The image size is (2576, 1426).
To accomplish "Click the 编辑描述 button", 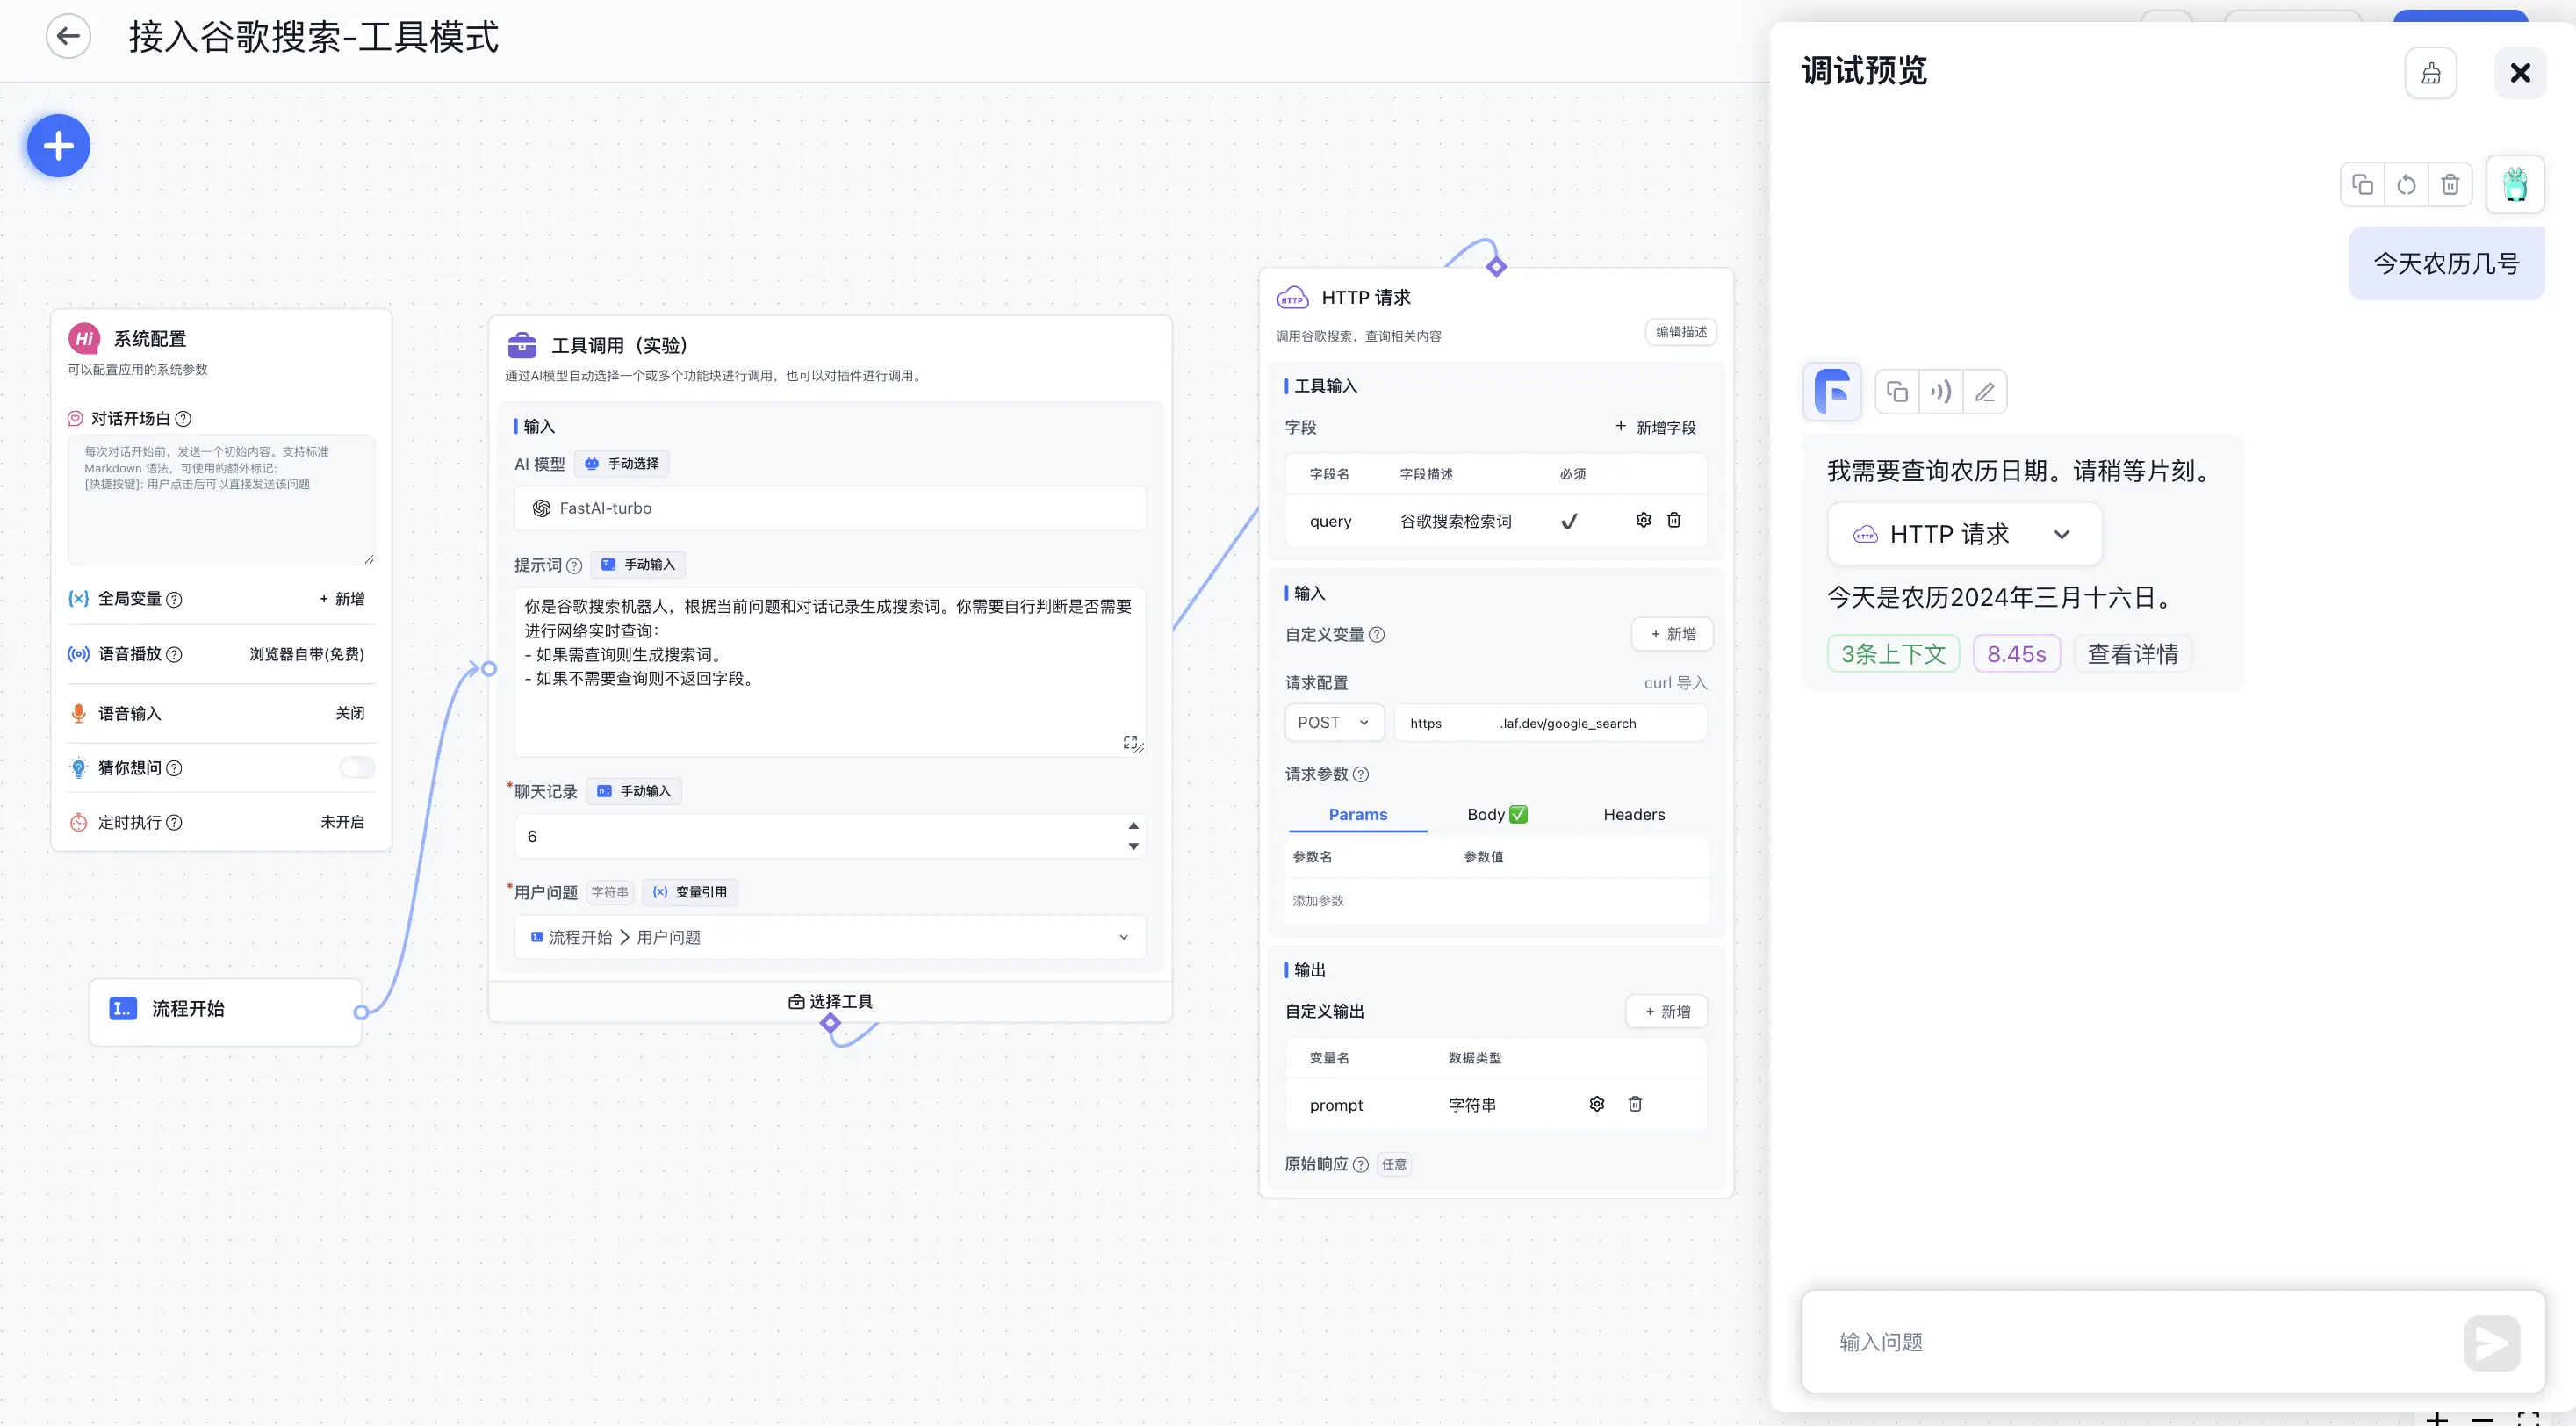I will pyautogui.click(x=1680, y=332).
